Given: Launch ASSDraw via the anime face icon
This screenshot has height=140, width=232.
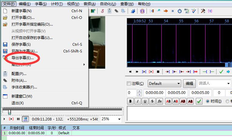Looking at the screenshot, I should [142, 11].
